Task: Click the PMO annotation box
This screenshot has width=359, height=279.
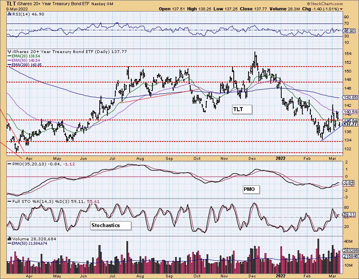Action: pyautogui.click(x=251, y=189)
